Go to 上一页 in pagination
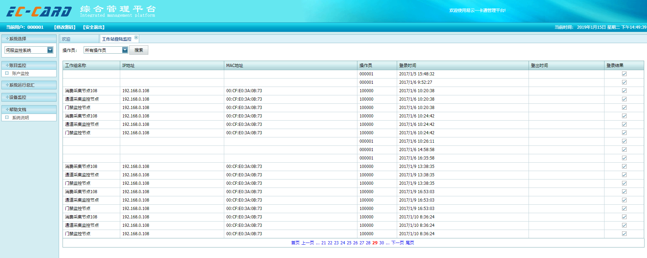Screen dimensions: 647x258 (308, 243)
